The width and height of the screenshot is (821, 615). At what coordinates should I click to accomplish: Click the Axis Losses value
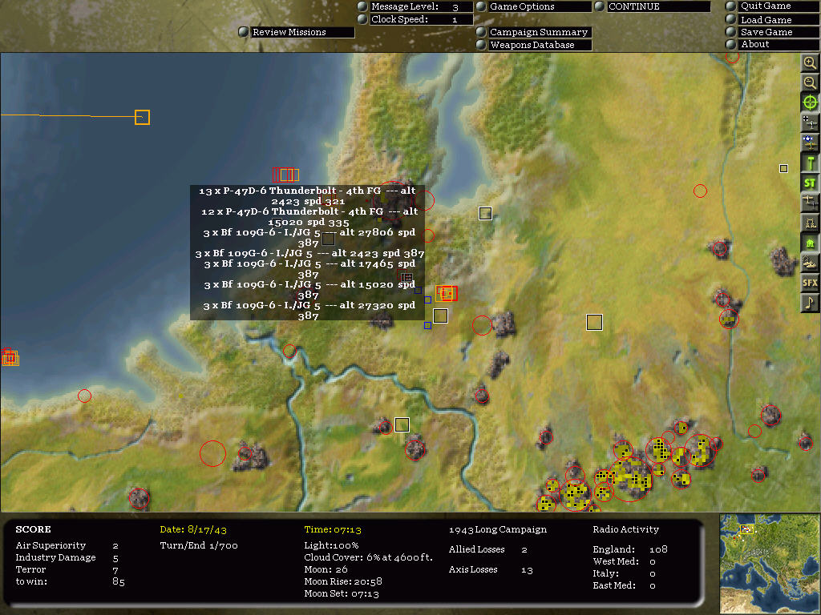(x=527, y=570)
